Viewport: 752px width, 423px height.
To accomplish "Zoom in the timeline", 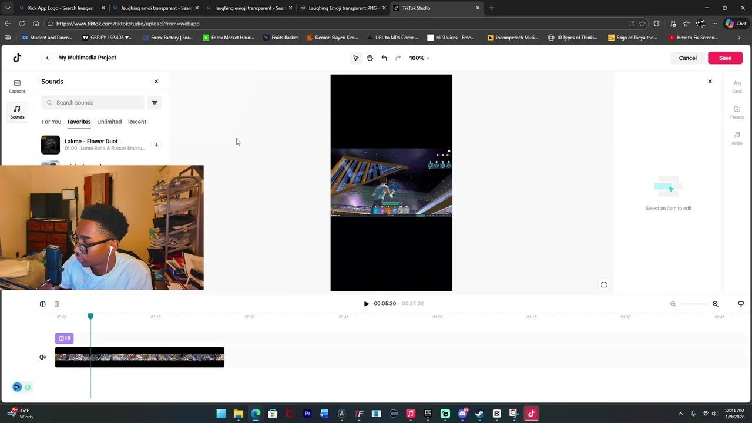I will pyautogui.click(x=716, y=304).
